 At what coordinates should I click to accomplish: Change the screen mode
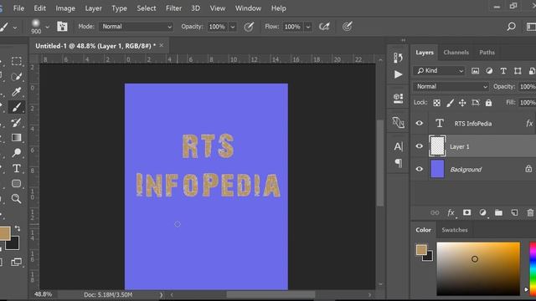16,262
